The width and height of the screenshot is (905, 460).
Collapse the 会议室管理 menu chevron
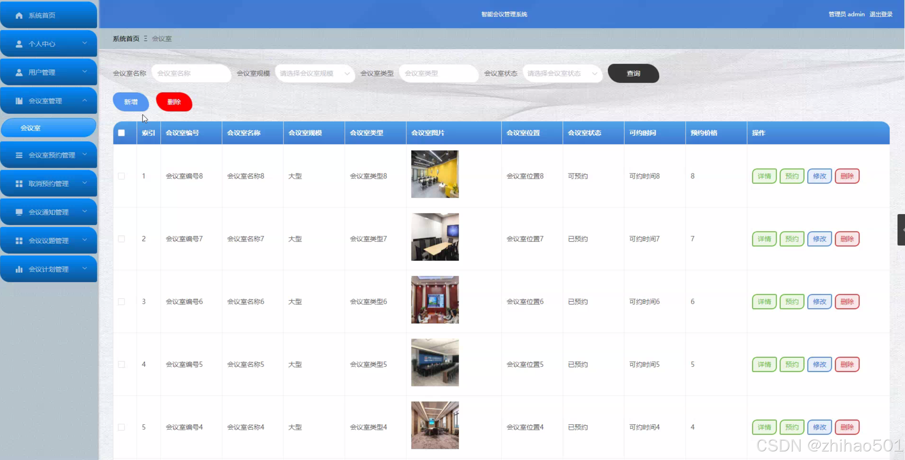(85, 100)
